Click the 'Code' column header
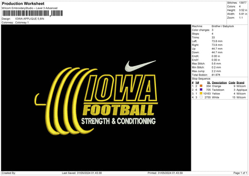The image size is (249, 176). [232, 83]
